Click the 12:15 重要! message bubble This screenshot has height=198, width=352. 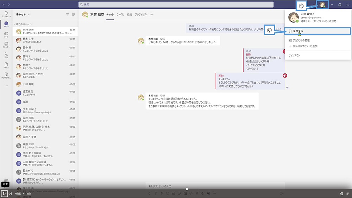[x=264, y=60]
